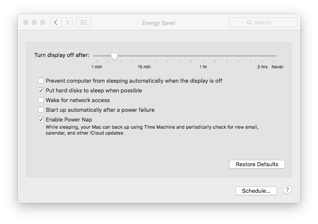Image resolution: width=318 pixels, height=224 pixels.
Task: Click the red close window button
Action: 26,22
